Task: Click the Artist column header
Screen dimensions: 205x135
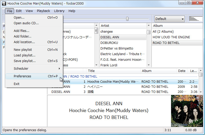Action: [x=123, y=26]
